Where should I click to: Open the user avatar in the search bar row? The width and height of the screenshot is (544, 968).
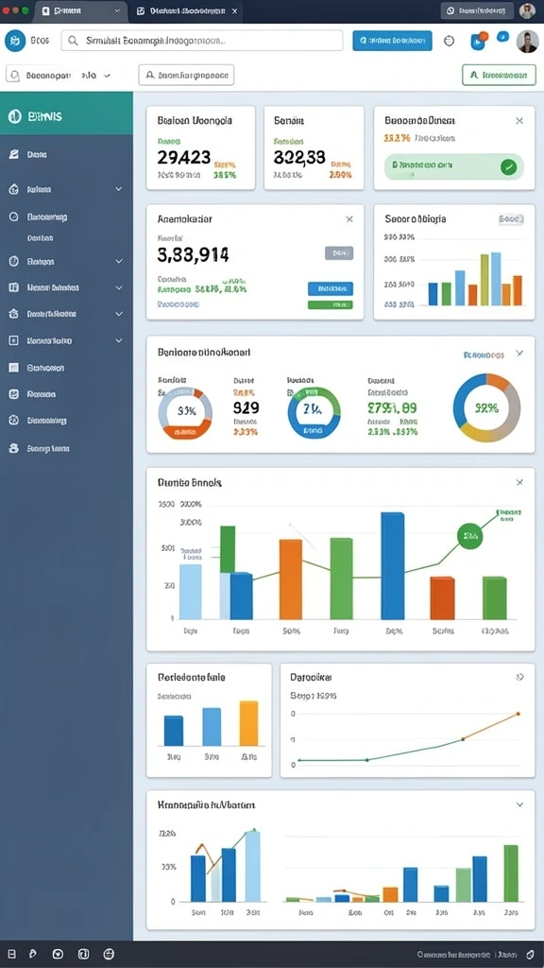coord(527,42)
